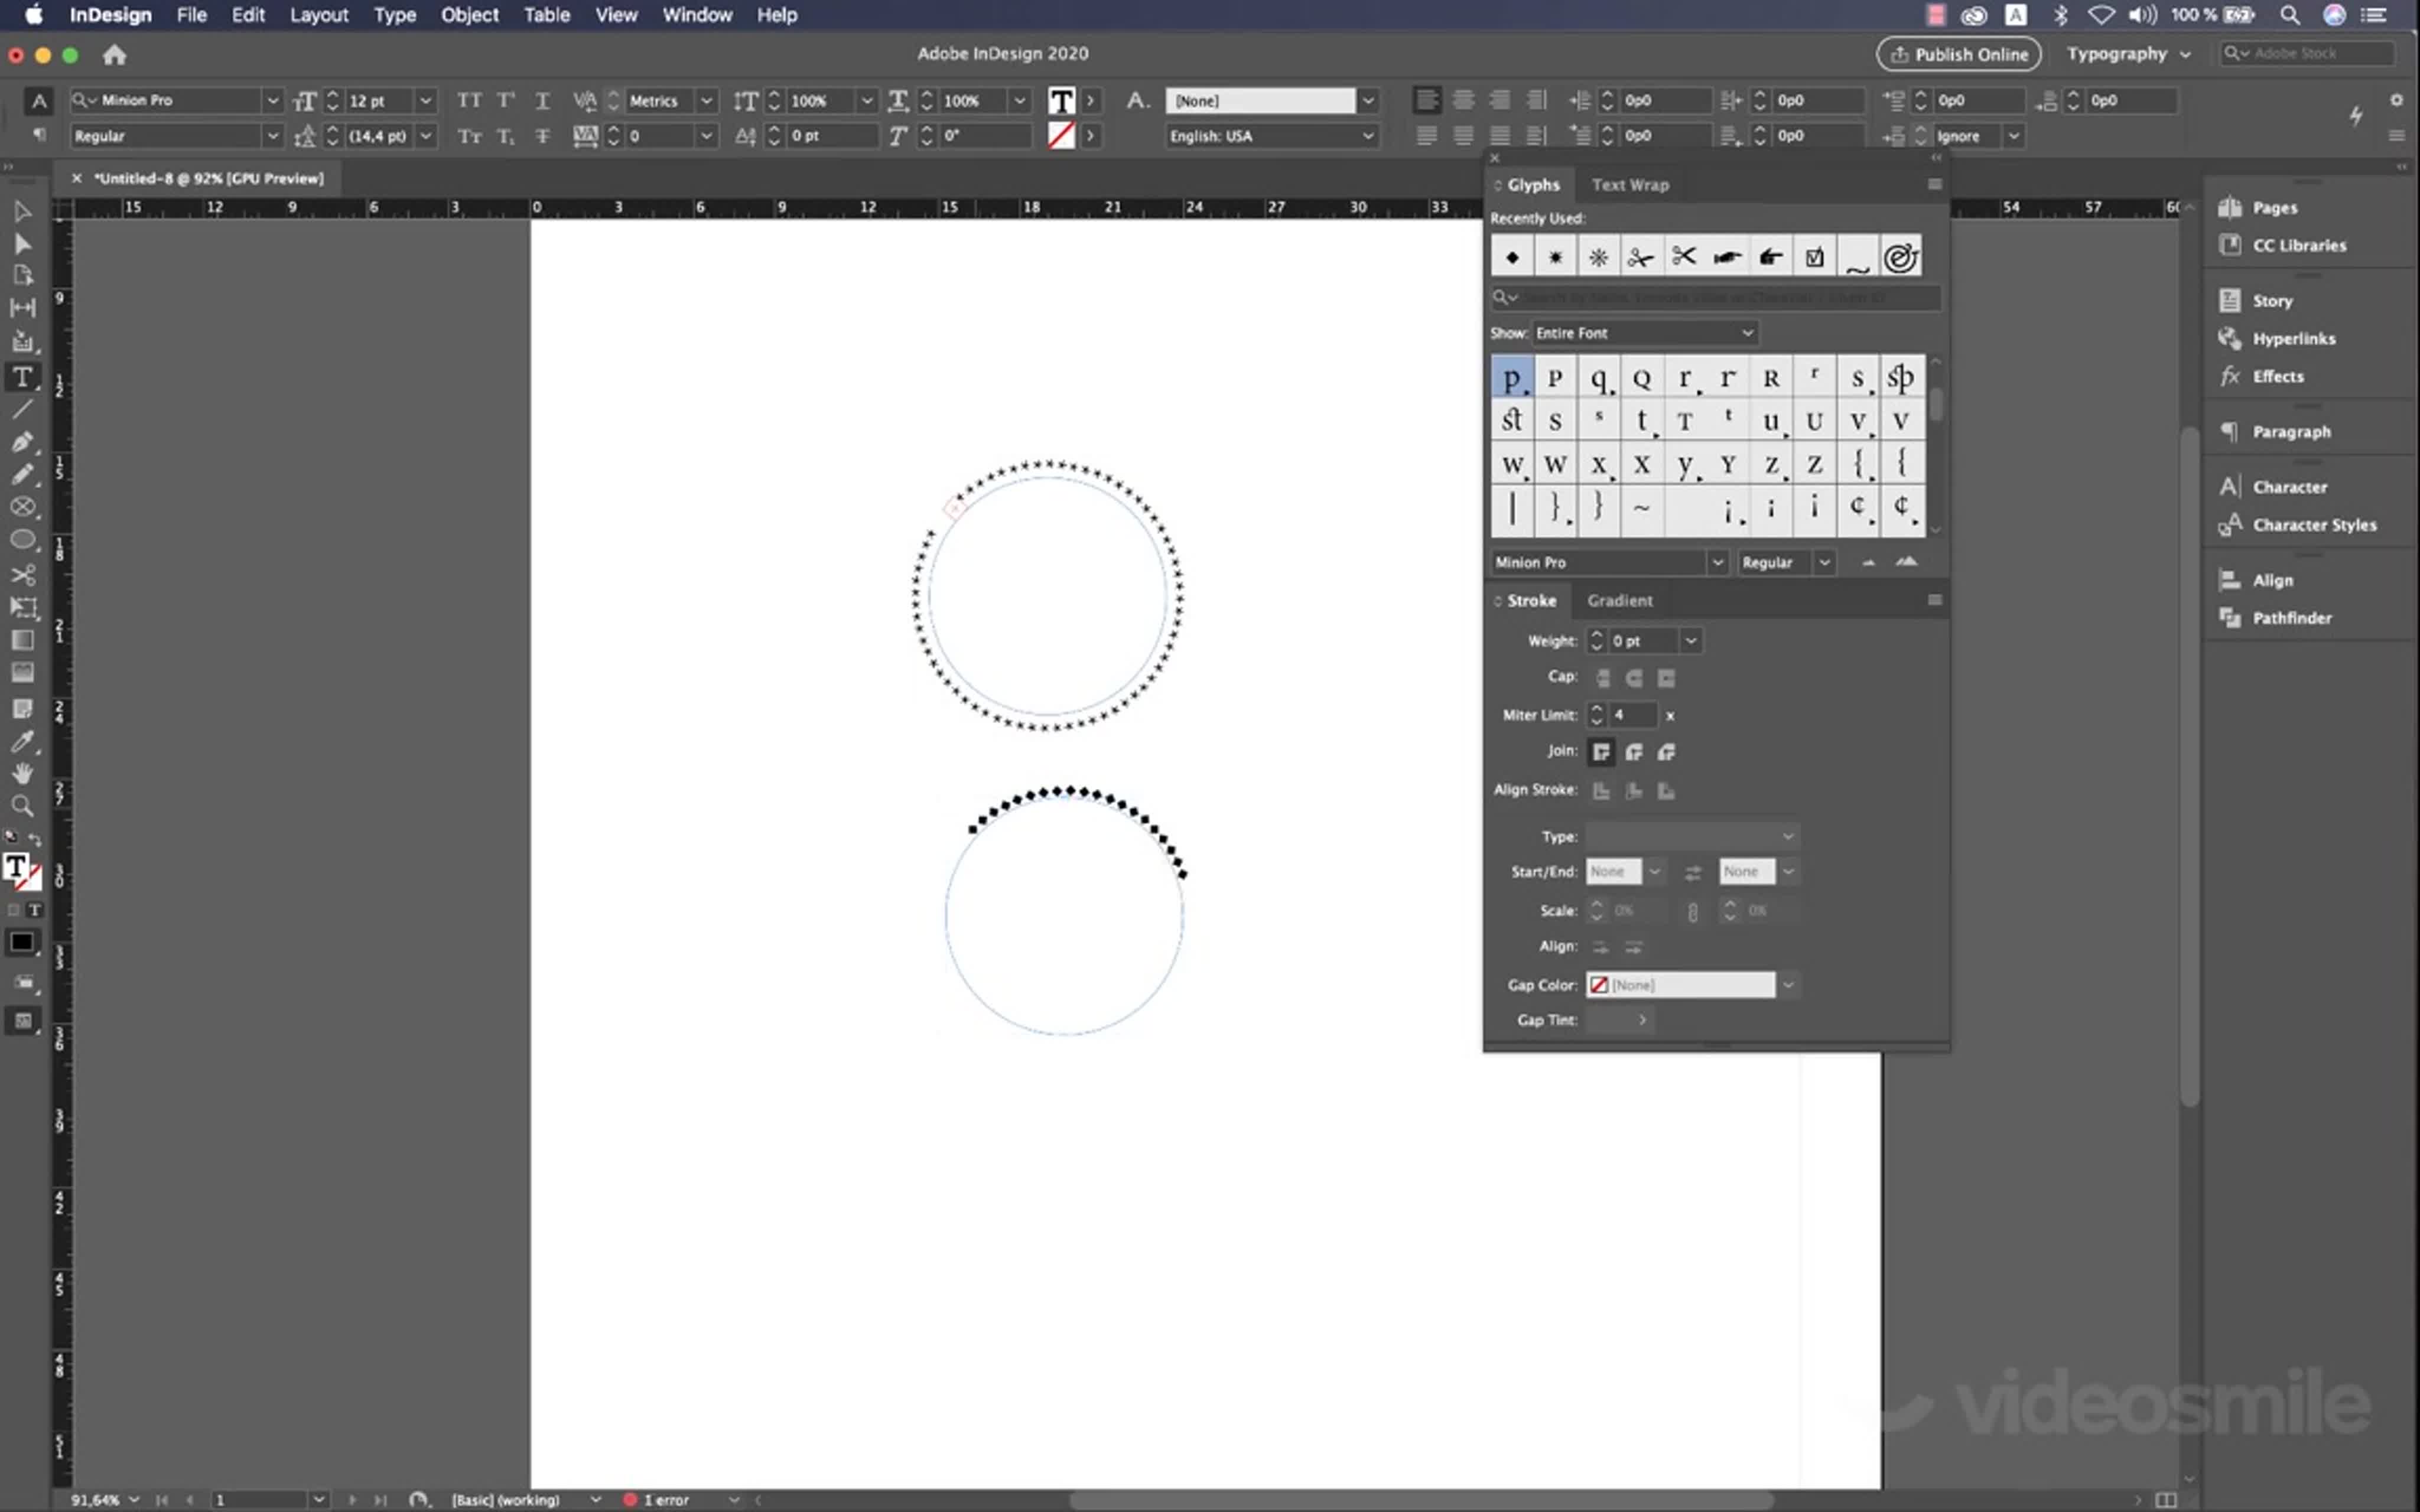Screen dimensions: 2420x1512
Task: Switch to the Text Wrap tab
Action: pos(1630,185)
